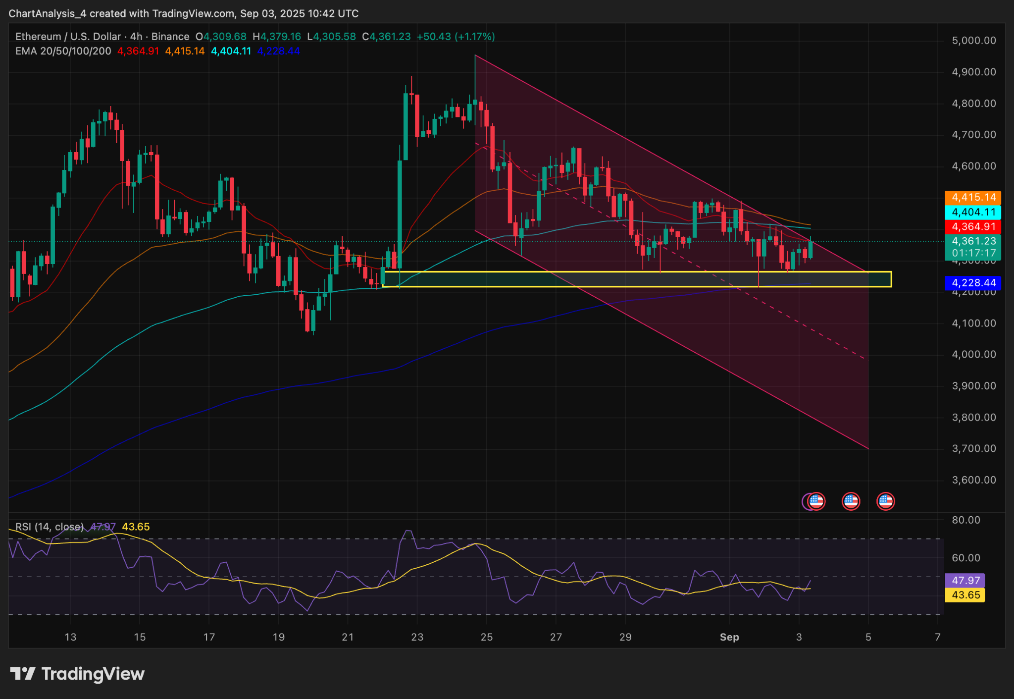Viewport: 1014px width, 699px height.
Task: Click the cyan 4,404.11 EMA price label
Action: 973,213
